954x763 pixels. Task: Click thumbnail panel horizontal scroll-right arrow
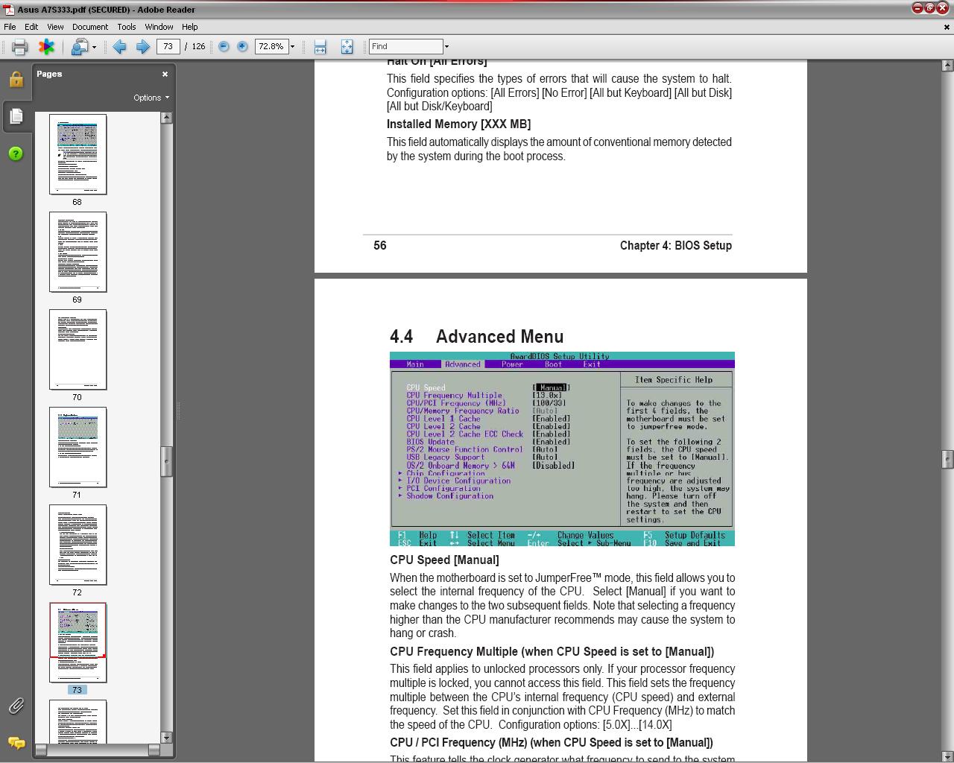pyautogui.click(x=154, y=750)
